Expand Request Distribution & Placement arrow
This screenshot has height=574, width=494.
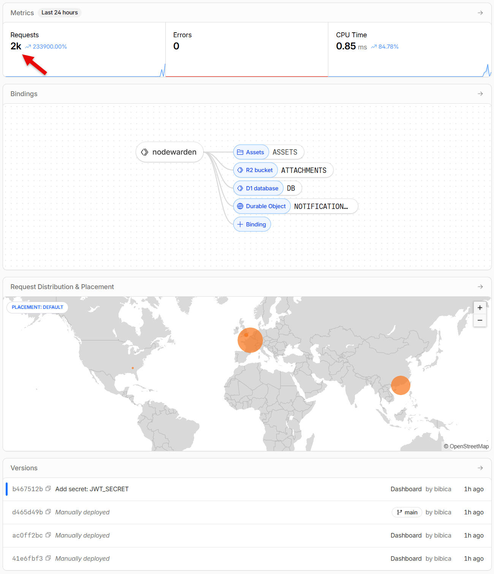click(480, 287)
